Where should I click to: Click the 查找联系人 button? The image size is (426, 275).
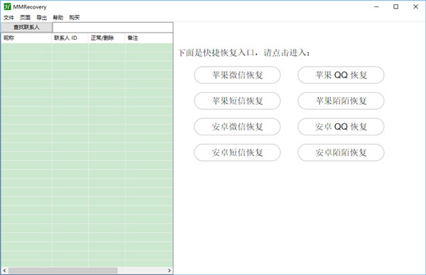[x=26, y=28]
